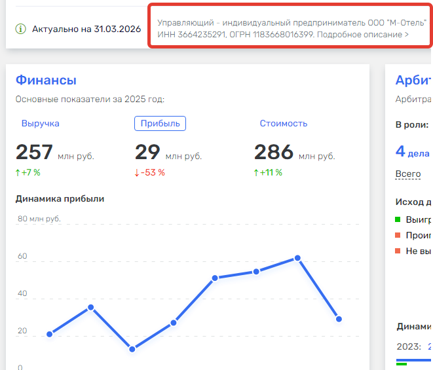Click the highest chart point near 62
The height and width of the screenshot is (370, 433).
(x=297, y=258)
